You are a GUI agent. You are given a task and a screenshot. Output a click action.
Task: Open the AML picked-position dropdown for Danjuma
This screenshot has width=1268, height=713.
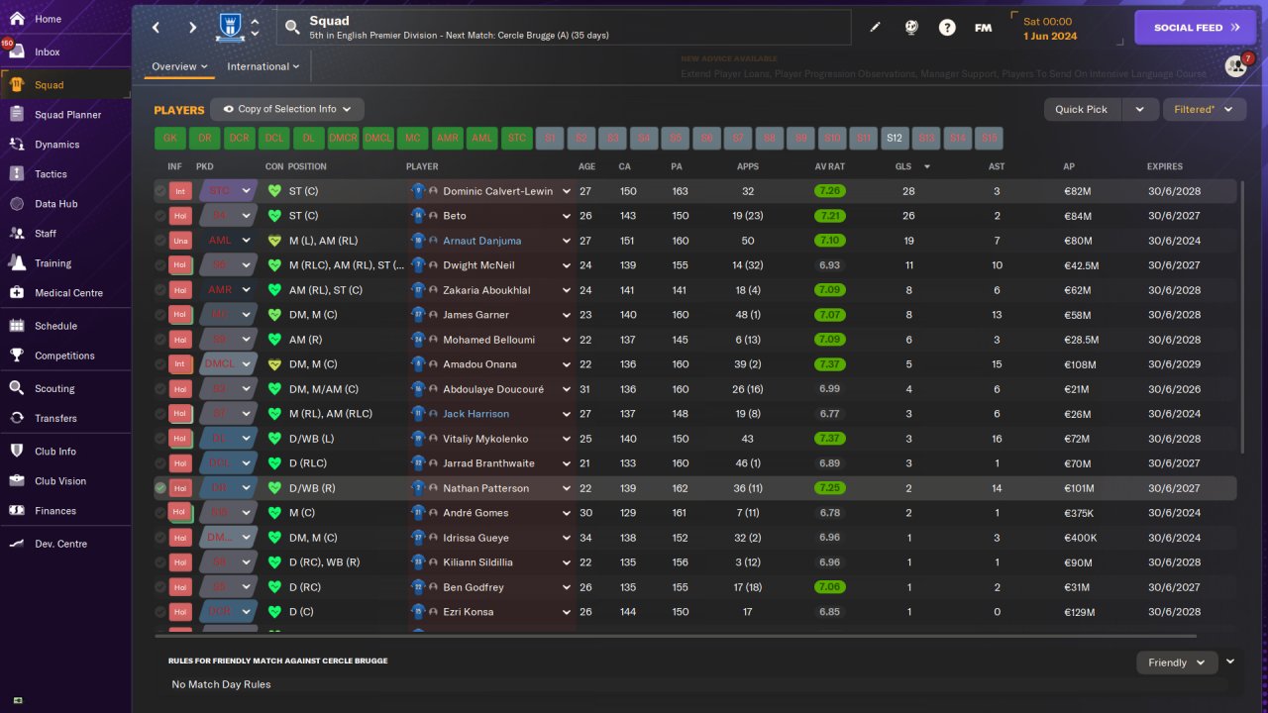[227, 241]
